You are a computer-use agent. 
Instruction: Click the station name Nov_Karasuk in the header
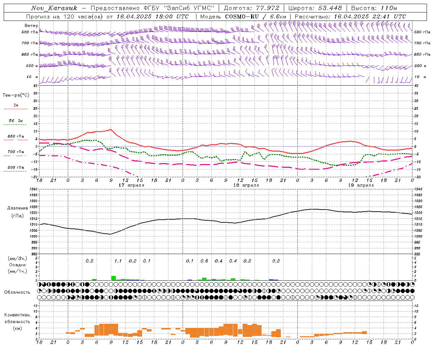tap(54, 8)
